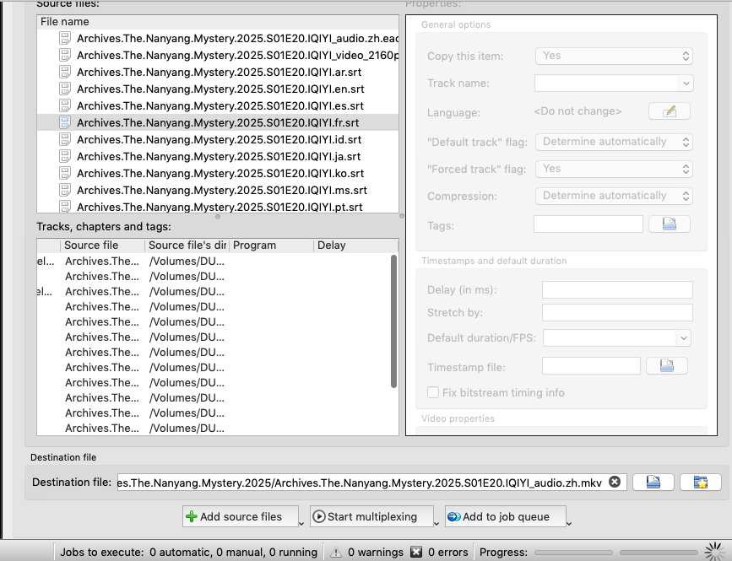Open the Start multiplexing arrow menu
Screen dimensions: 732x561
pyautogui.click(x=436, y=523)
